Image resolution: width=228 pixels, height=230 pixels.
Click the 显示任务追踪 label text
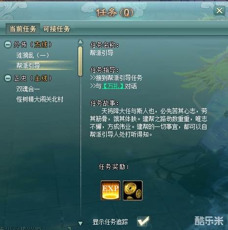[x=110, y=222]
